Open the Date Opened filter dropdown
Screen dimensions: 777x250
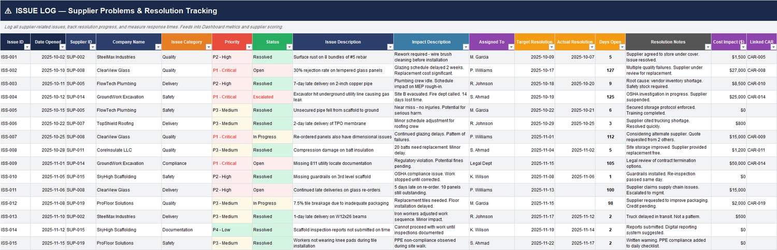click(x=62, y=46)
